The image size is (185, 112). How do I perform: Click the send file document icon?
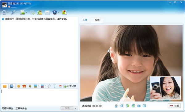point(23,12)
